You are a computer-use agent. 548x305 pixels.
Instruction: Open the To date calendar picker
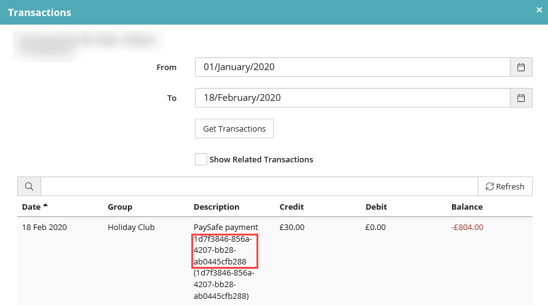coord(521,98)
